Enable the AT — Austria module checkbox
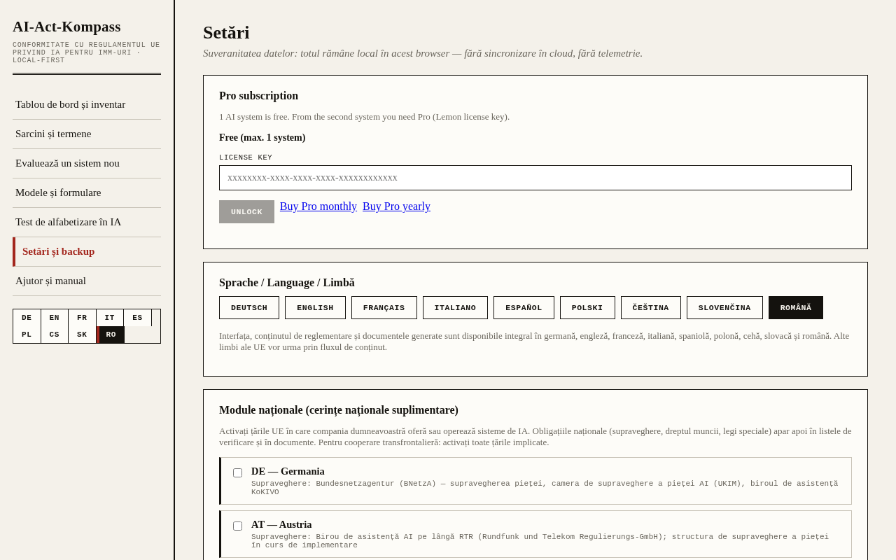 pos(238,526)
